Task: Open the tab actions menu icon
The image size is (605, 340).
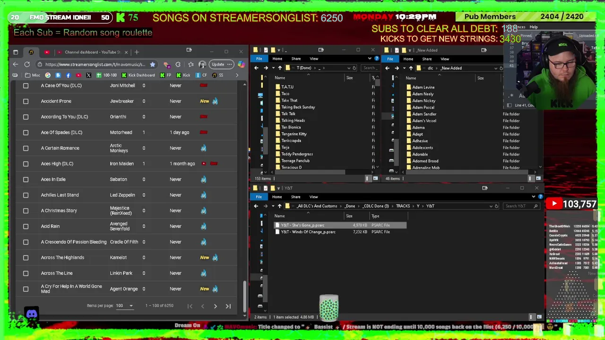Action: (x=15, y=52)
